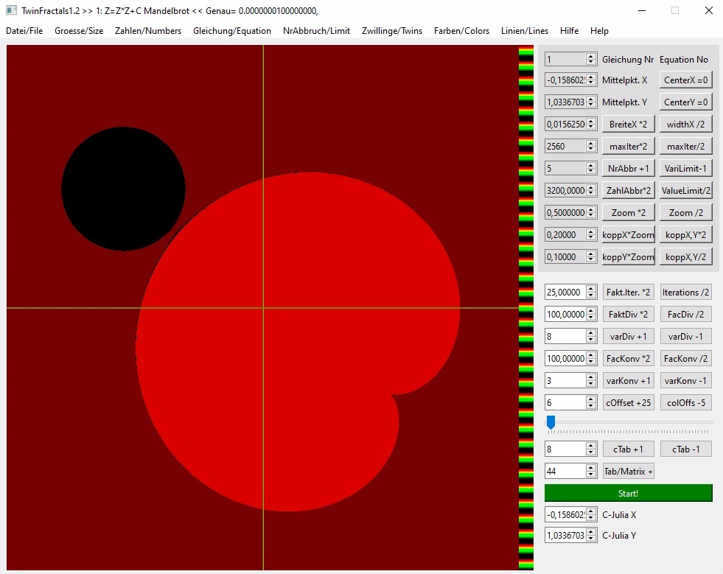Click the NrAbbr +1 button
723x574 pixels.
pos(628,169)
